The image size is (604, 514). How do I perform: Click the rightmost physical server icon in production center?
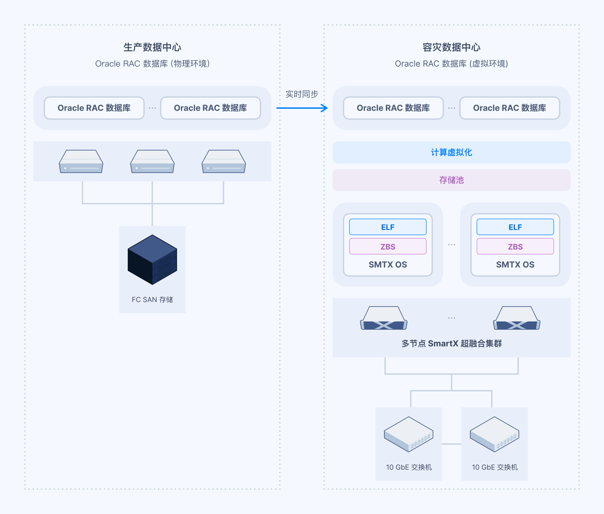[224, 161]
